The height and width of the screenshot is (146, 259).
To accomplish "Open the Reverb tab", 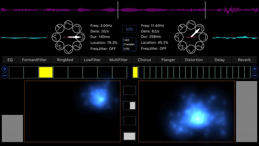I will pos(244,60).
